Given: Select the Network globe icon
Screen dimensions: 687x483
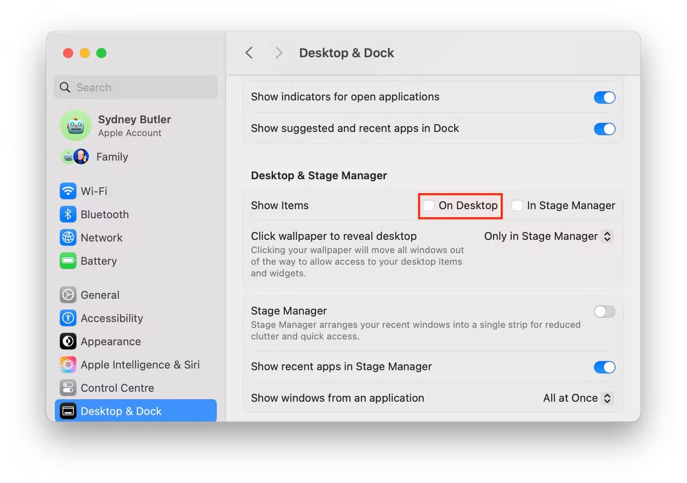Looking at the screenshot, I should click(x=68, y=238).
